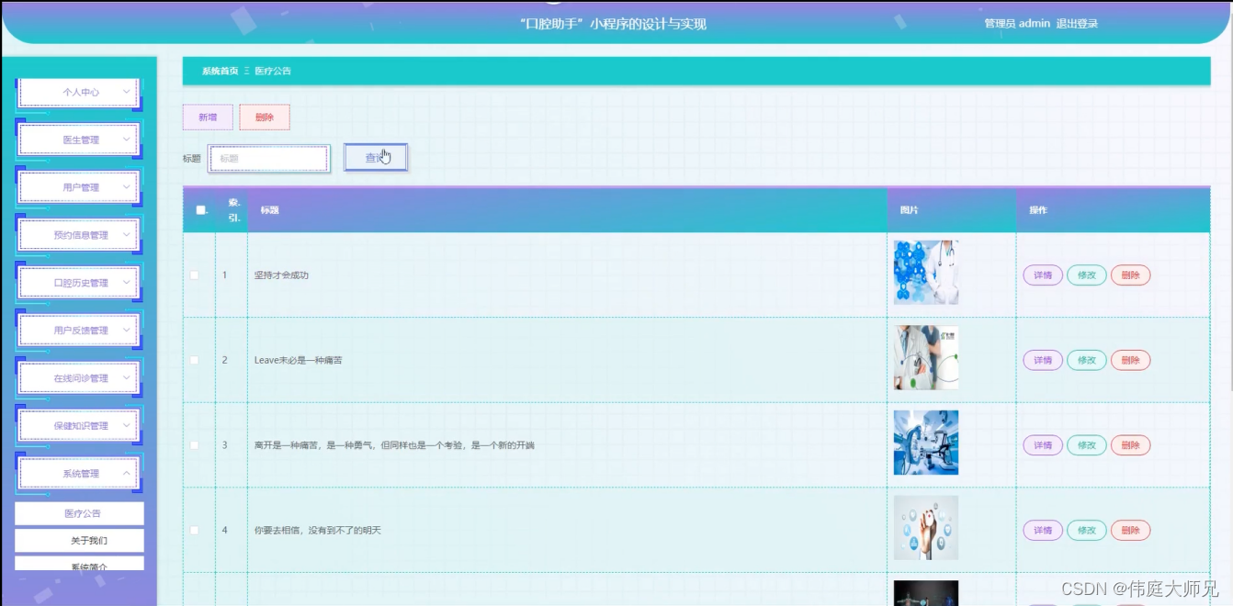Click the title text Leave未必是一种痛苦
The height and width of the screenshot is (606, 1233).
[x=298, y=360]
